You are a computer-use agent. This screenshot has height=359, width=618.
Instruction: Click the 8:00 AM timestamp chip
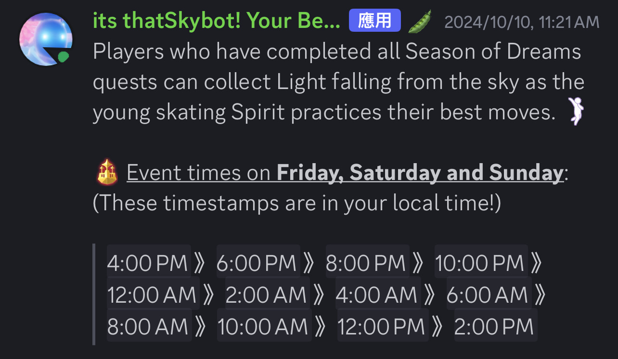[149, 326]
